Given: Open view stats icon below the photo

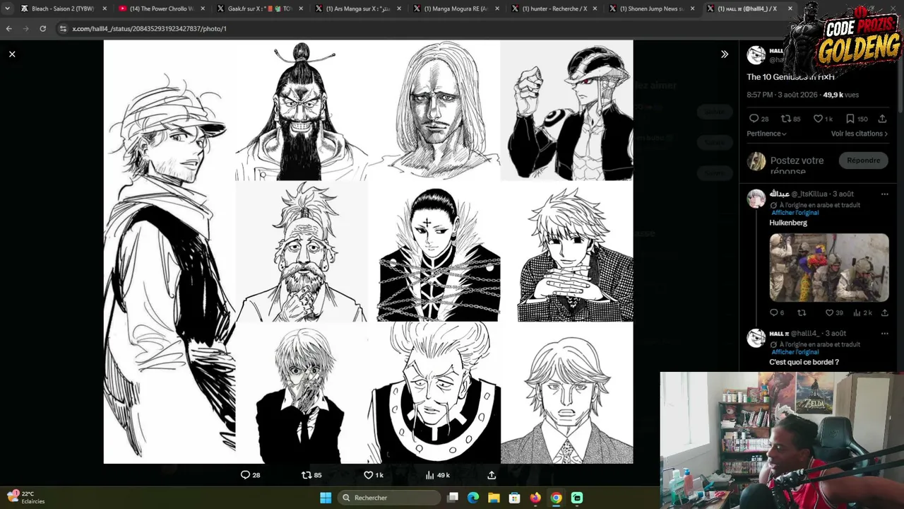Looking at the screenshot, I should click(429, 475).
